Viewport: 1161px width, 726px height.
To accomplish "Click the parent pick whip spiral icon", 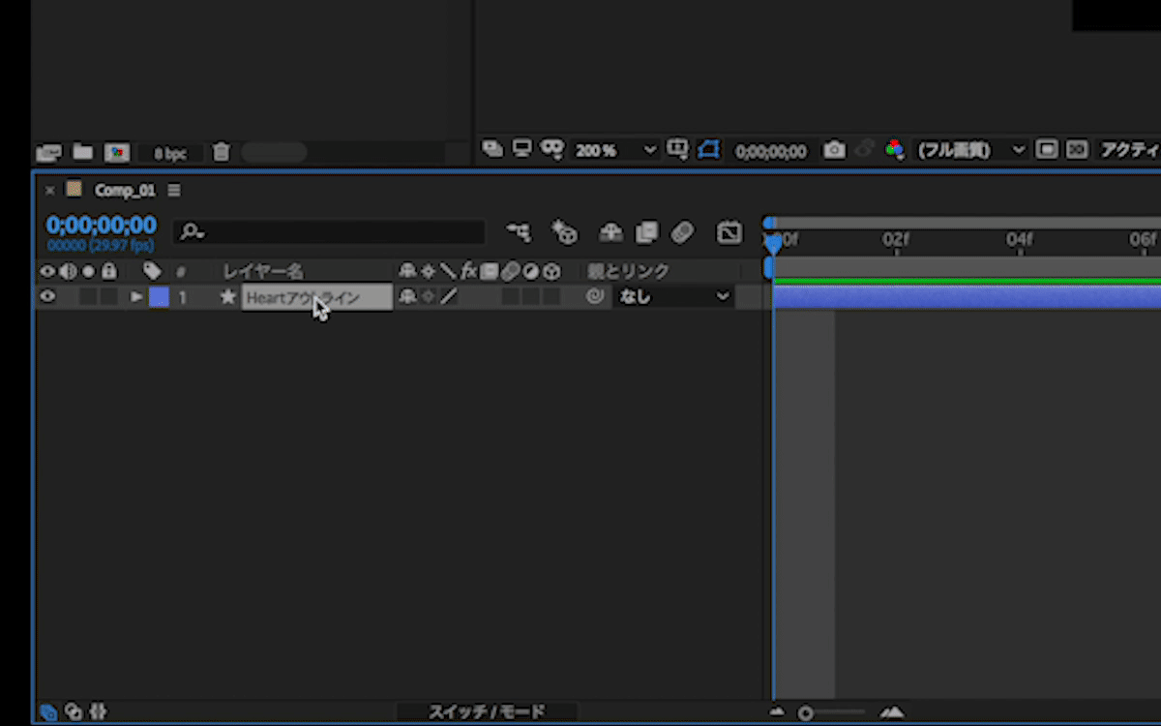I will pos(595,297).
